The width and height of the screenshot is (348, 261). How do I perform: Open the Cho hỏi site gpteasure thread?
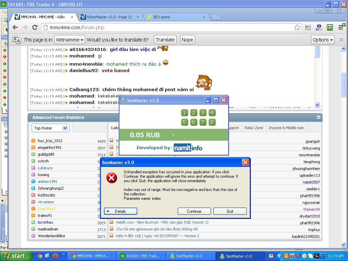(157, 229)
